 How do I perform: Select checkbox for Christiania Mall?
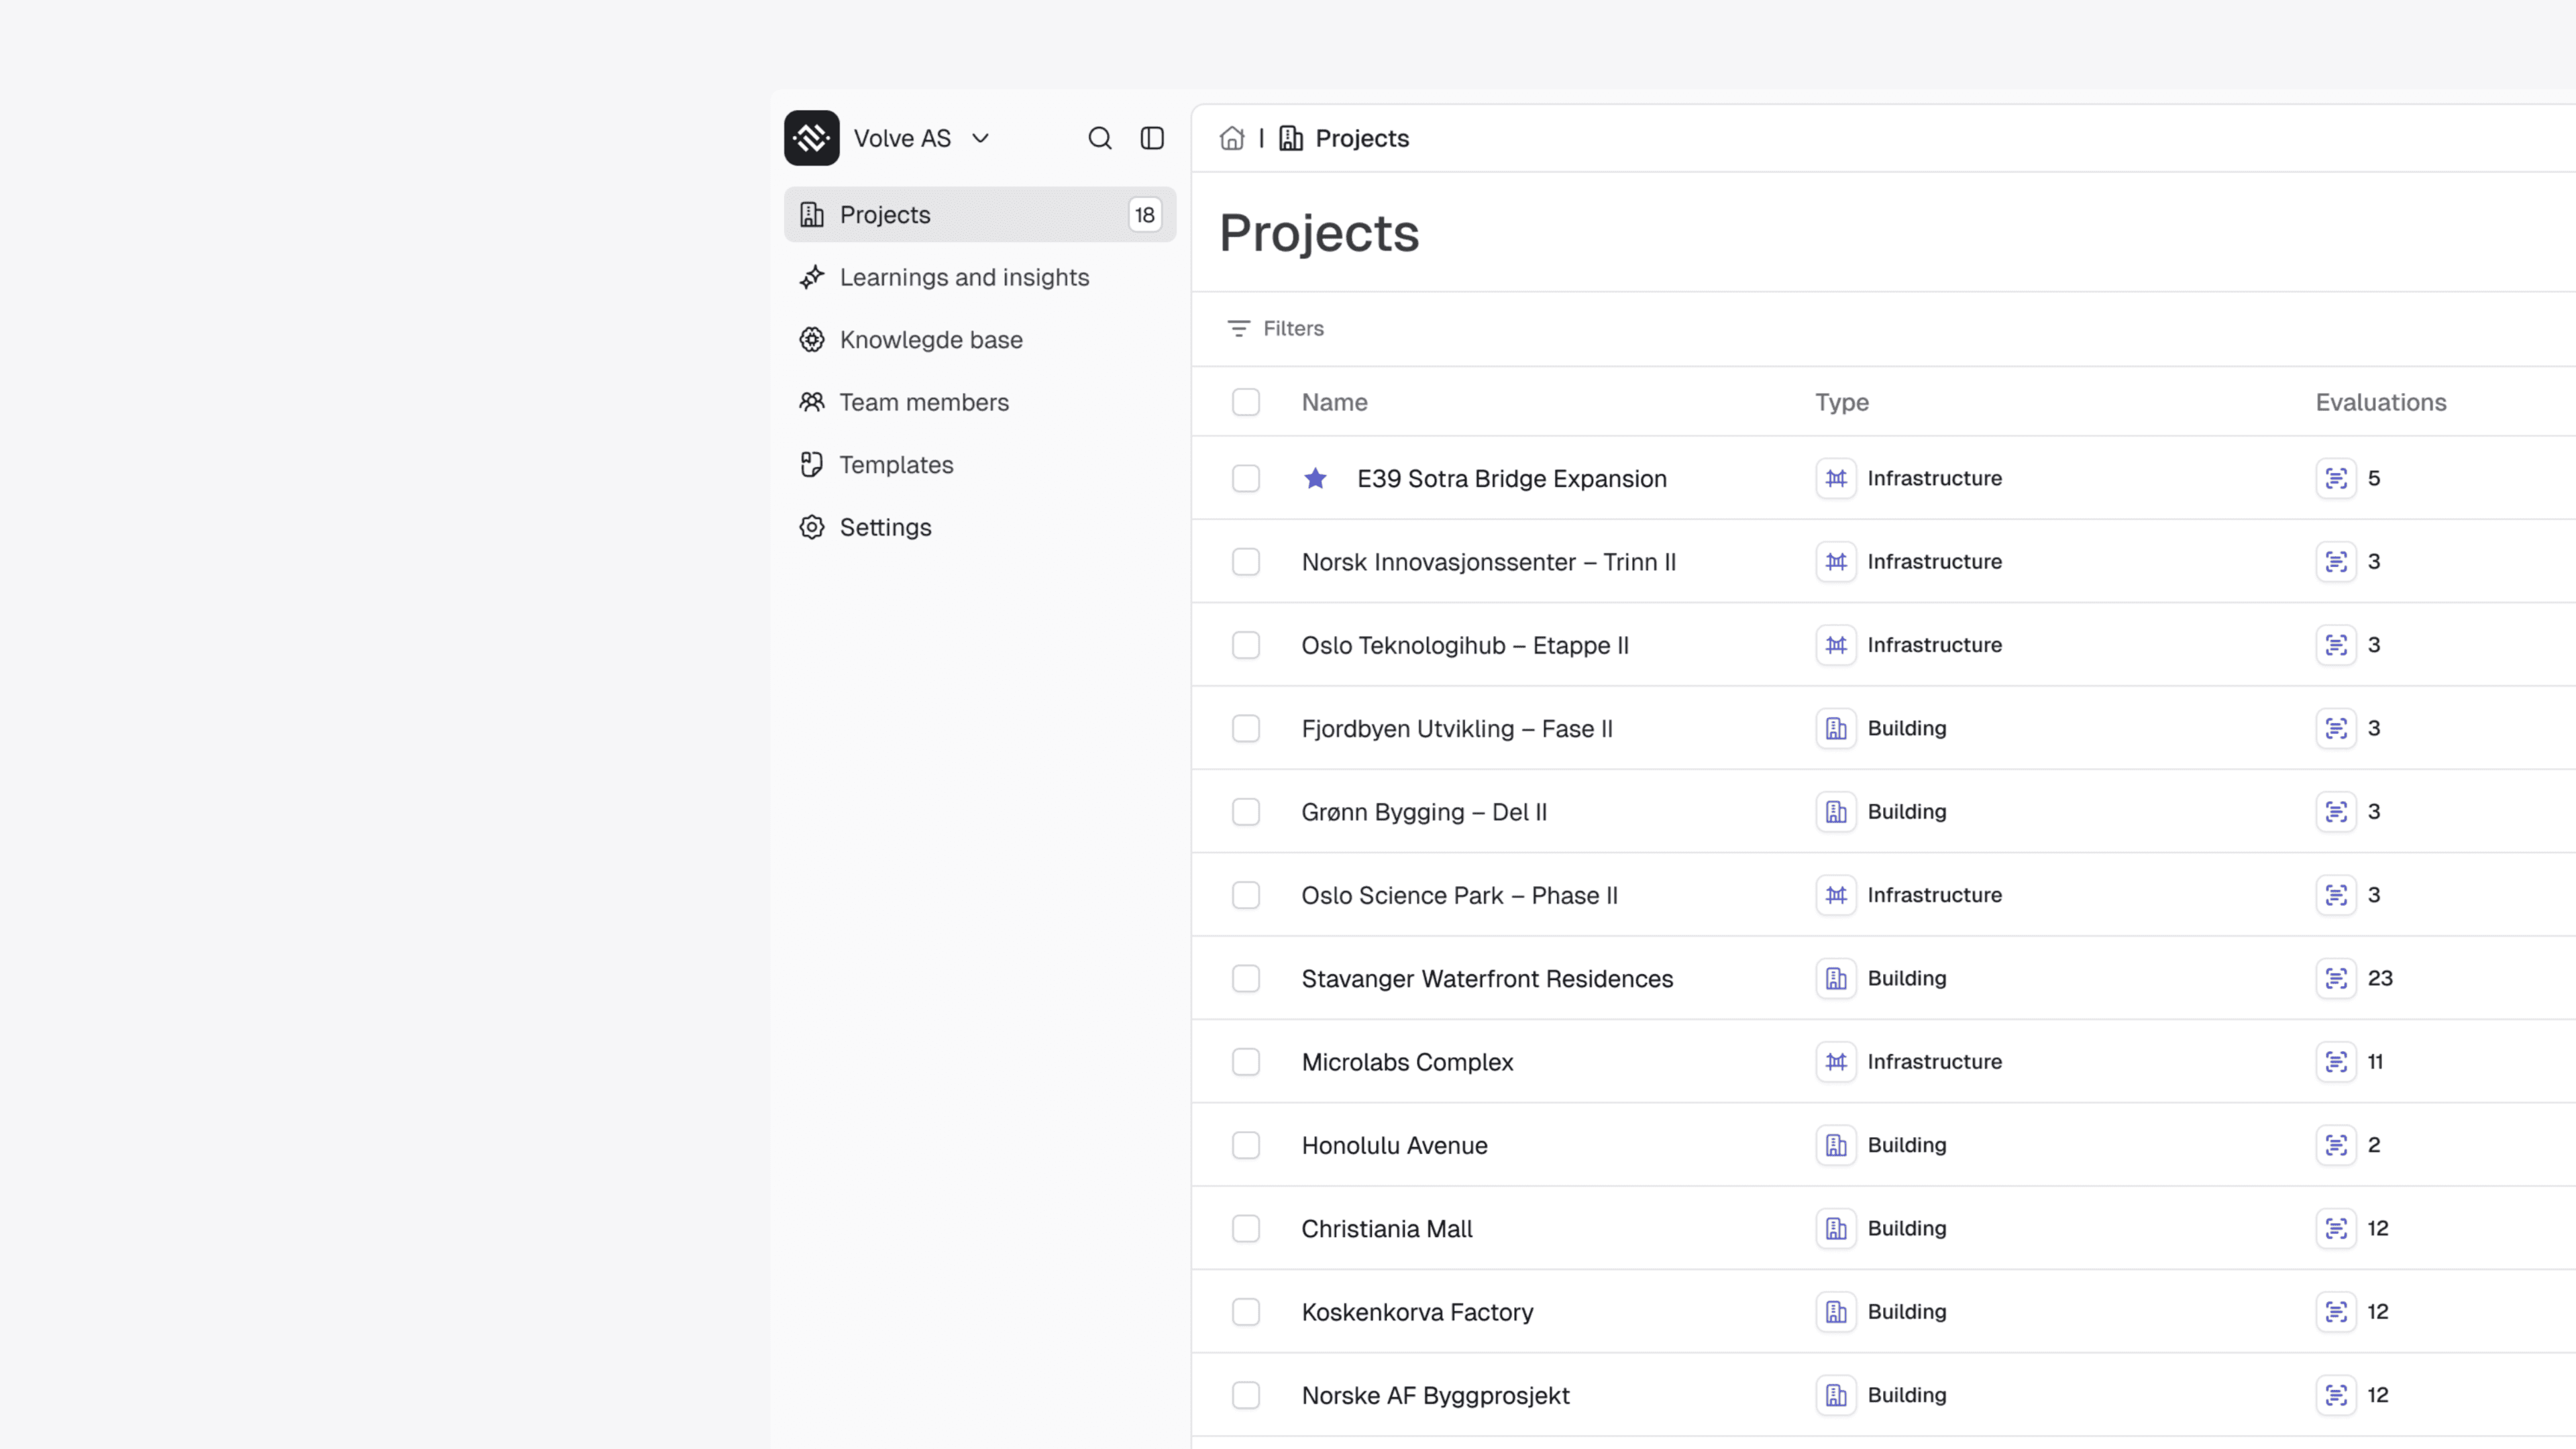1245,1228
